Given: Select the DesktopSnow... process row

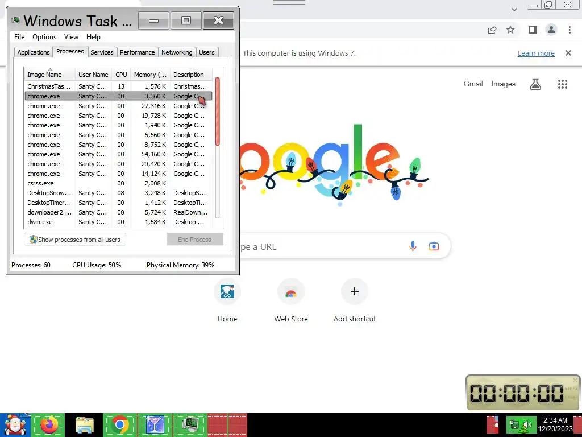Looking at the screenshot, I should [x=118, y=193].
